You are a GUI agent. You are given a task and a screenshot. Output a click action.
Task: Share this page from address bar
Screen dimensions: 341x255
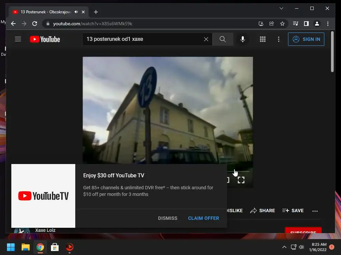(272, 24)
